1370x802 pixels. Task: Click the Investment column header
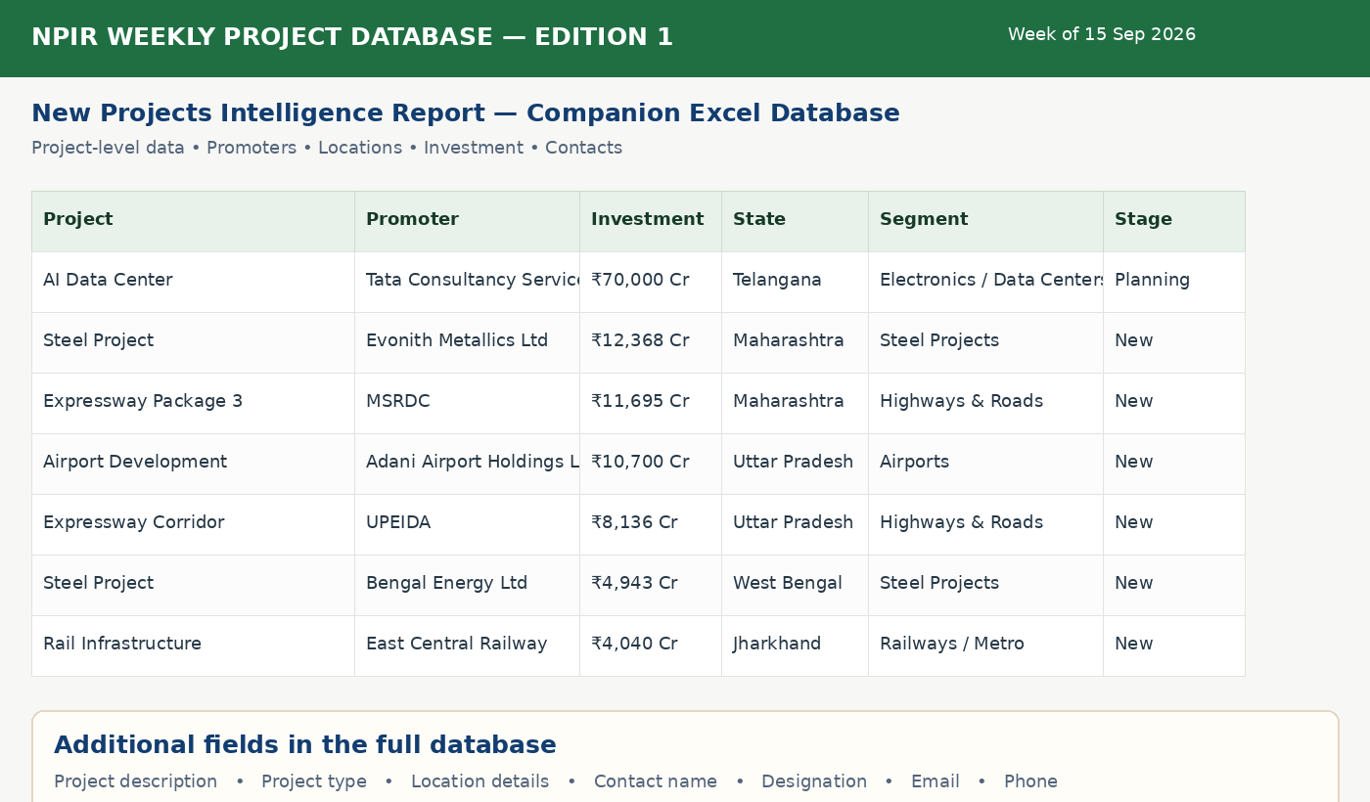pyautogui.click(x=651, y=221)
